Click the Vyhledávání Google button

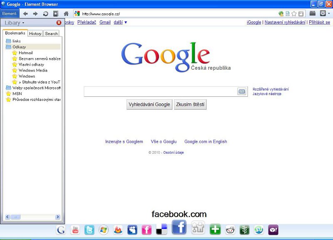[x=149, y=105]
